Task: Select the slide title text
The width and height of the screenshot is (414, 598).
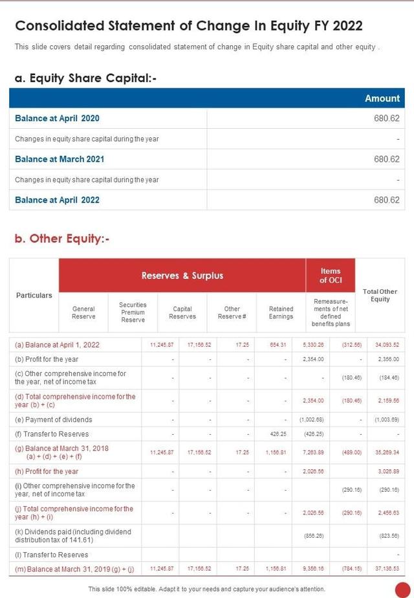Action: pos(189,26)
